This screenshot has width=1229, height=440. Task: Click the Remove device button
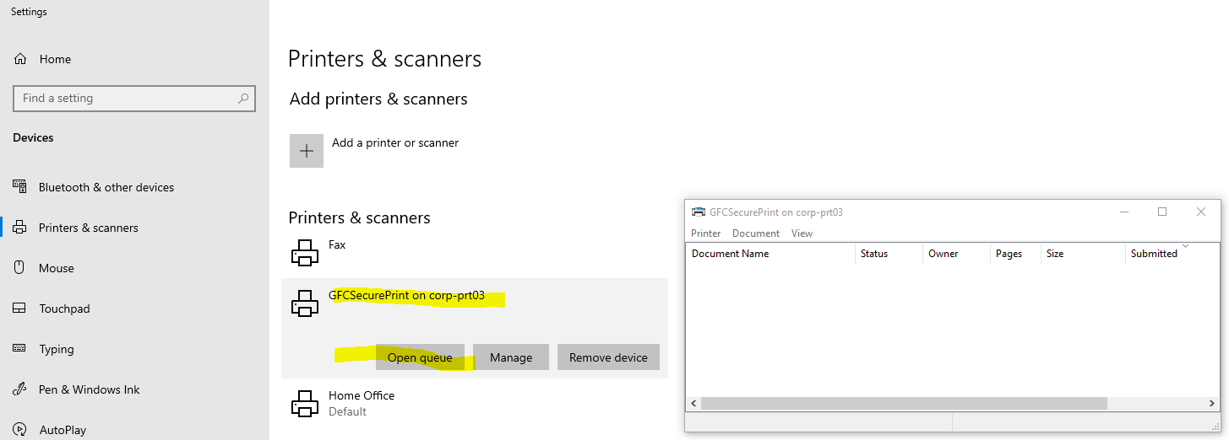coord(607,357)
